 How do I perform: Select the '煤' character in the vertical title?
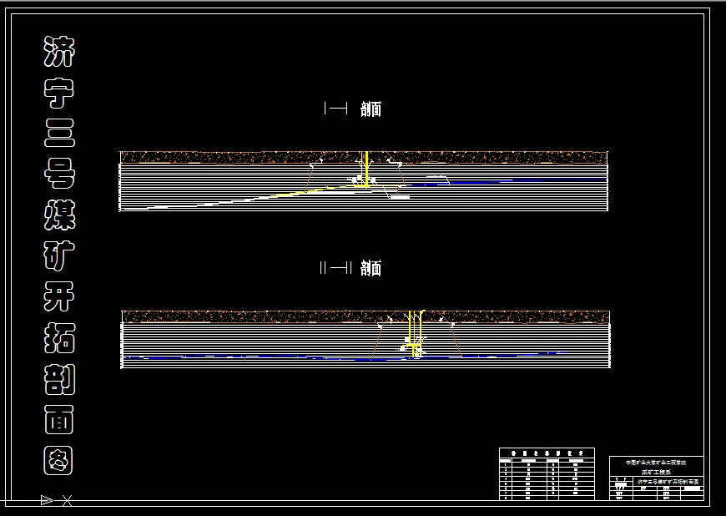(x=59, y=215)
